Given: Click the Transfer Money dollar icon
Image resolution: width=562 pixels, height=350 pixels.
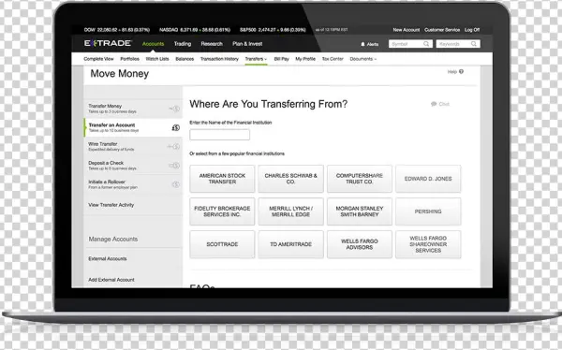Looking at the screenshot, I should tap(174, 109).
